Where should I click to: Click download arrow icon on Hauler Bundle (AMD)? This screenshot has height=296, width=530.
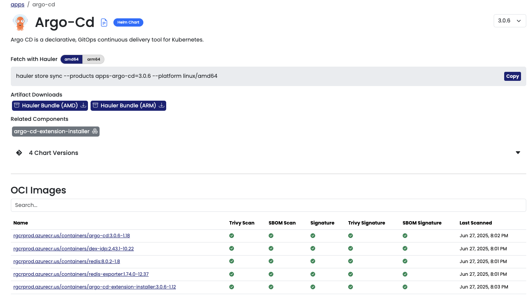[x=83, y=106]
